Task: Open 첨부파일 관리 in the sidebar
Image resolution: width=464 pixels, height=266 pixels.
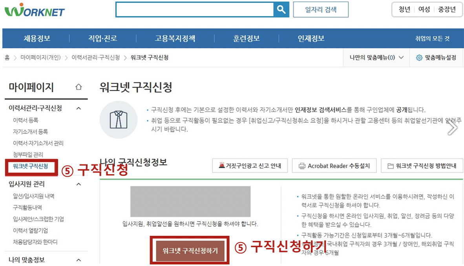Action: pyautogui.click(x=28, y=155)
